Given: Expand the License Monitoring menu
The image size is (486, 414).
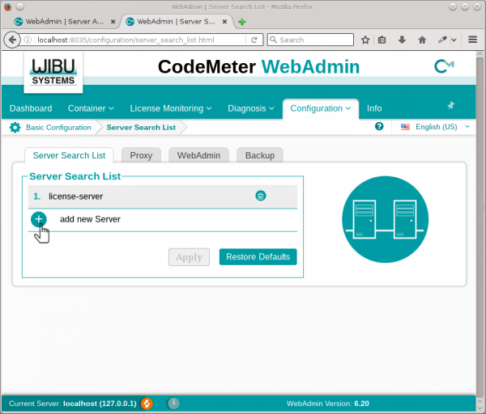Looking at the screenshot, I should 171,108.
